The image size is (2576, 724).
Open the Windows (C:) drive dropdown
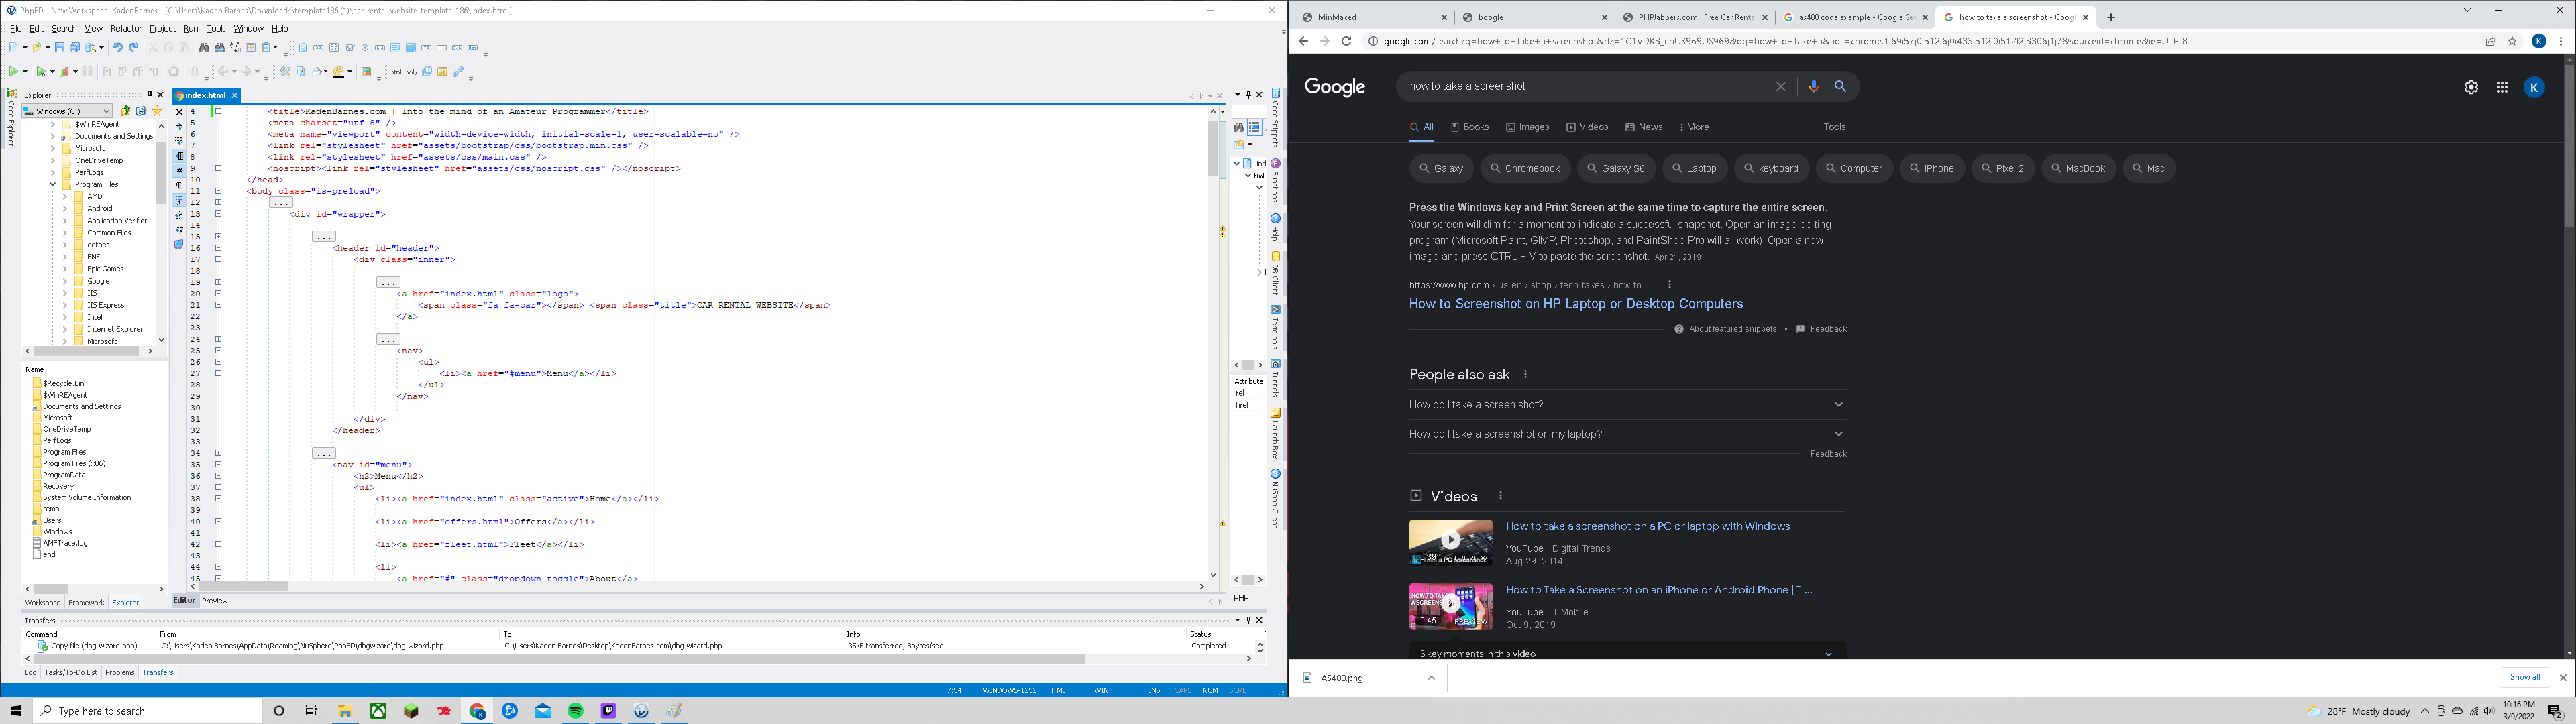[x=106, y=111]
